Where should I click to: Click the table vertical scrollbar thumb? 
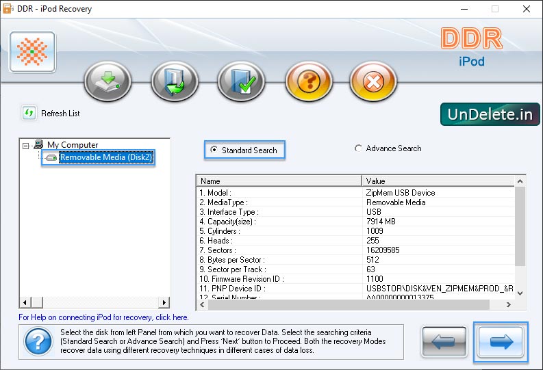coord(520,226)
